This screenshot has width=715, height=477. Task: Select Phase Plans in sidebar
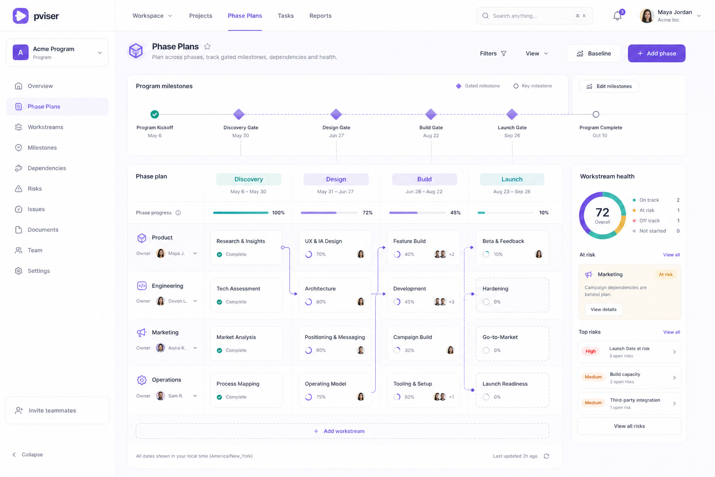coord(57,107)
